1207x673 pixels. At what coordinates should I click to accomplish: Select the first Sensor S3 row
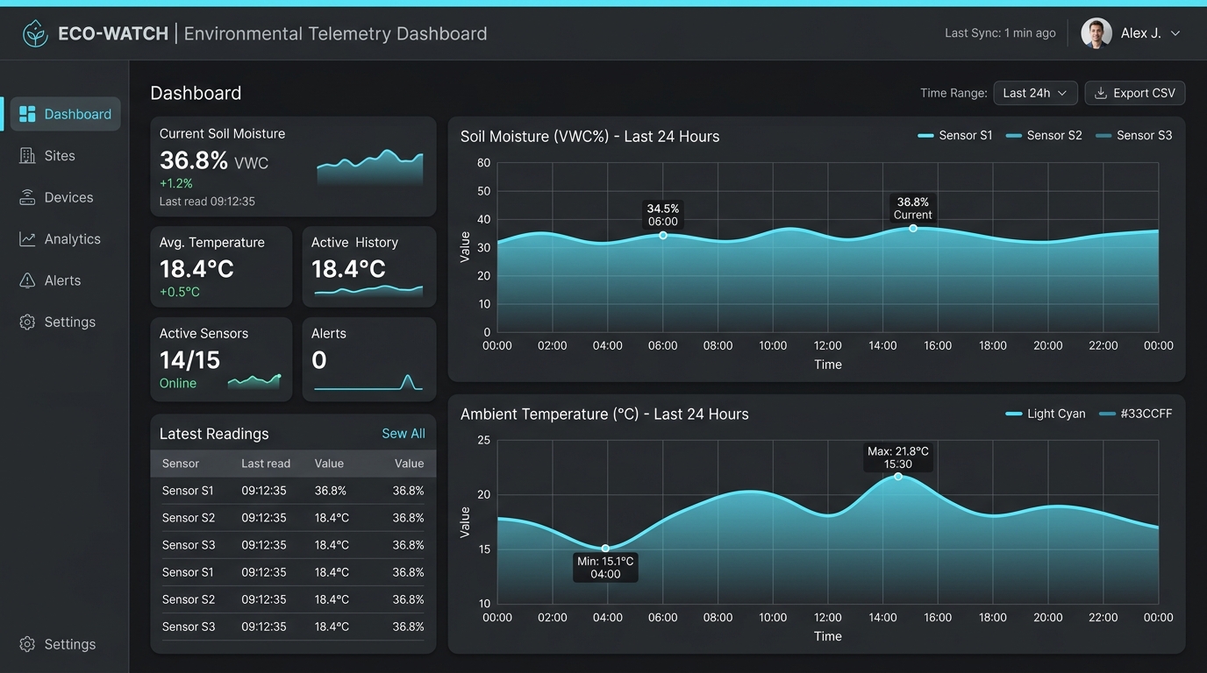[x=293, y=545]
